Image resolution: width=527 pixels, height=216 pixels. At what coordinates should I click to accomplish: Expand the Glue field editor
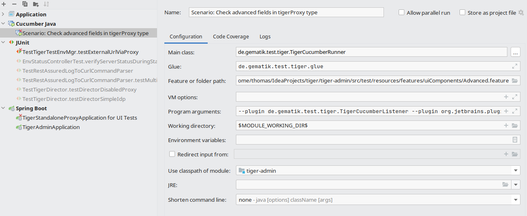(515, 66)
